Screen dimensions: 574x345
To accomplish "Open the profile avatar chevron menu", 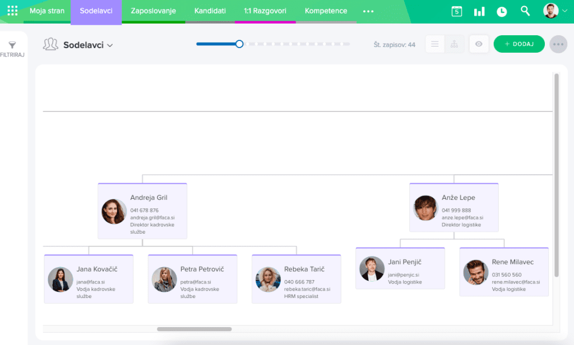I will click(x=564, y=11).
